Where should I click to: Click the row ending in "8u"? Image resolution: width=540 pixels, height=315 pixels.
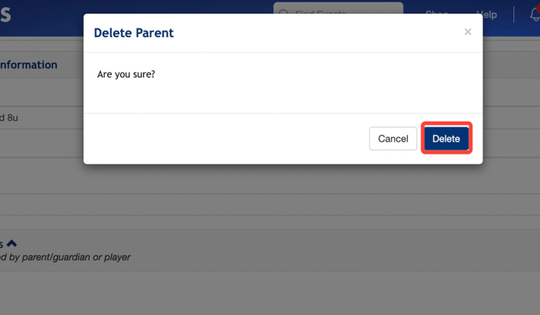click(41, 118)
